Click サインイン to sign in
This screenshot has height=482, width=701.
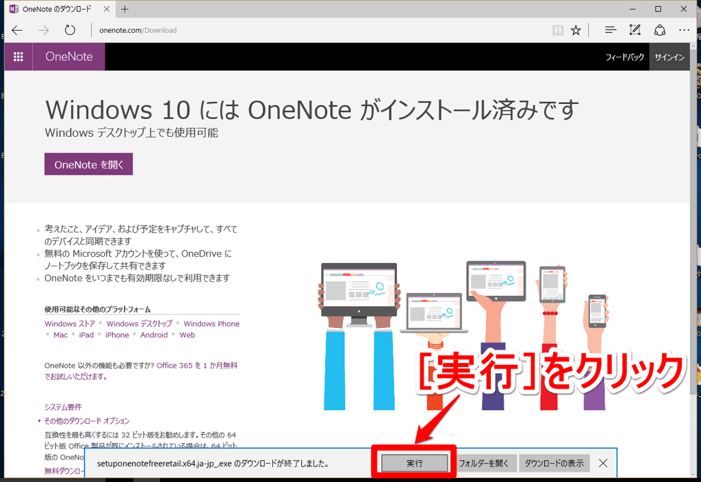(670, 58)
